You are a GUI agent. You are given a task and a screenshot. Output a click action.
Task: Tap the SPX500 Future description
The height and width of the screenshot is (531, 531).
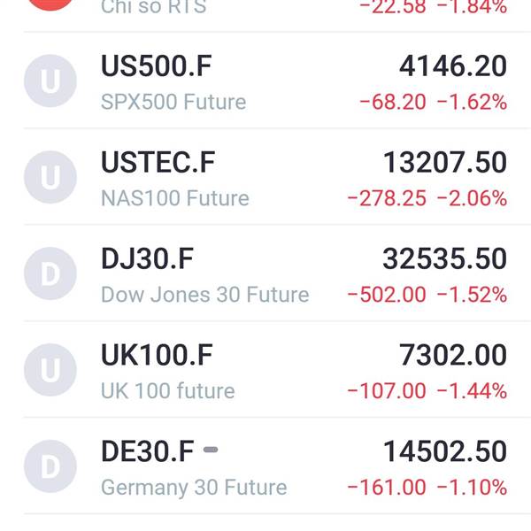click(x=173, y=102)
